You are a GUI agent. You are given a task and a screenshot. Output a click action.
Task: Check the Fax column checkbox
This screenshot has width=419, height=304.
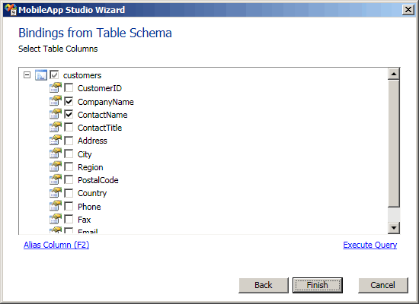tap(69, 219)
